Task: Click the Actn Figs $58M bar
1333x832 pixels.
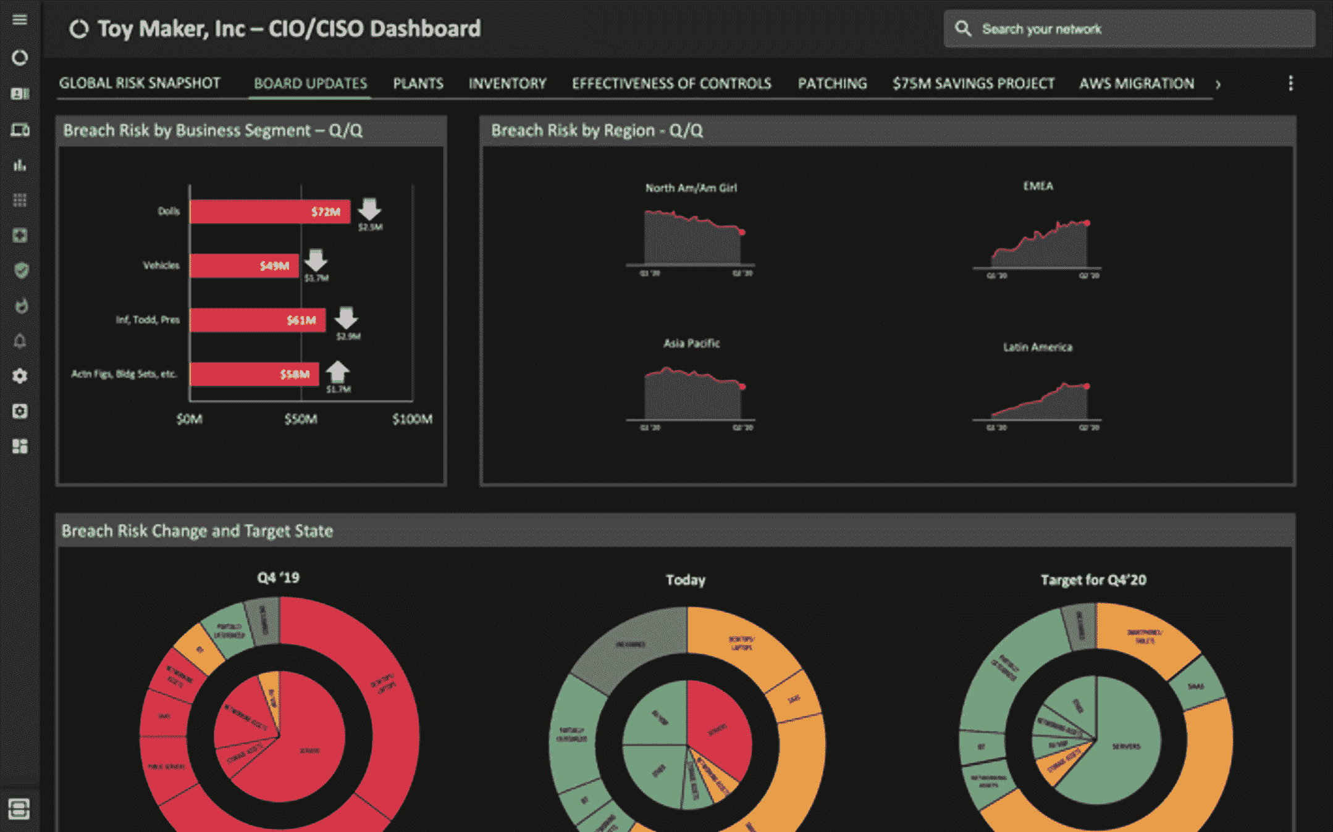Action: 254,374
